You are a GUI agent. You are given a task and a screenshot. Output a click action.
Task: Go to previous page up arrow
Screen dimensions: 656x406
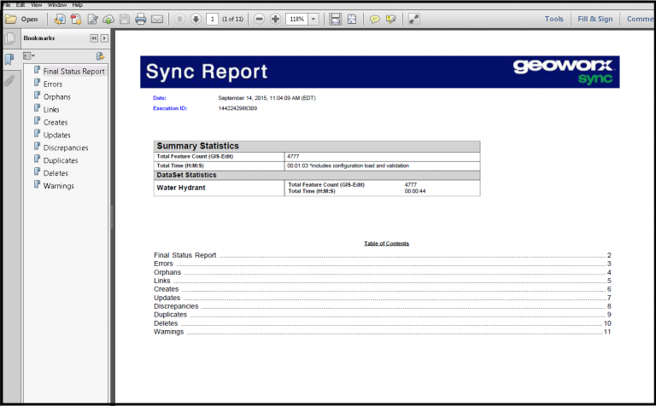pyautogui.click(x=179, y=20)
